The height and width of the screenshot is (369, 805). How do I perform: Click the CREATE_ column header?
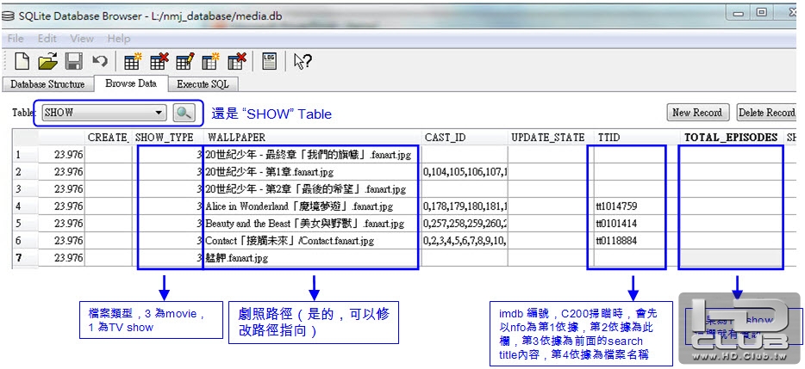click(x=109, y=138)
